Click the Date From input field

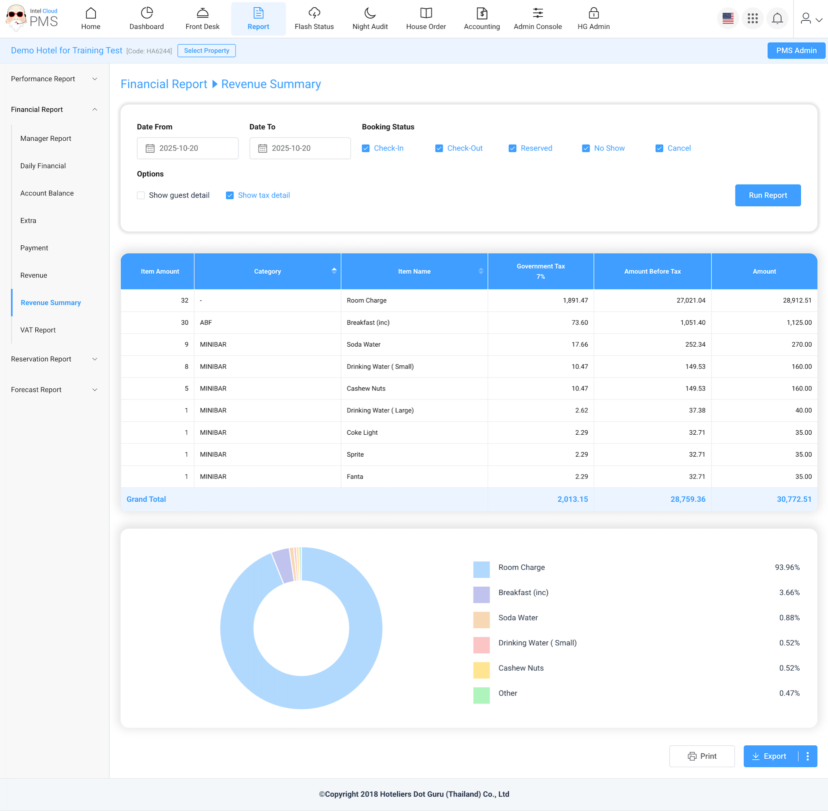pos(188,148)
